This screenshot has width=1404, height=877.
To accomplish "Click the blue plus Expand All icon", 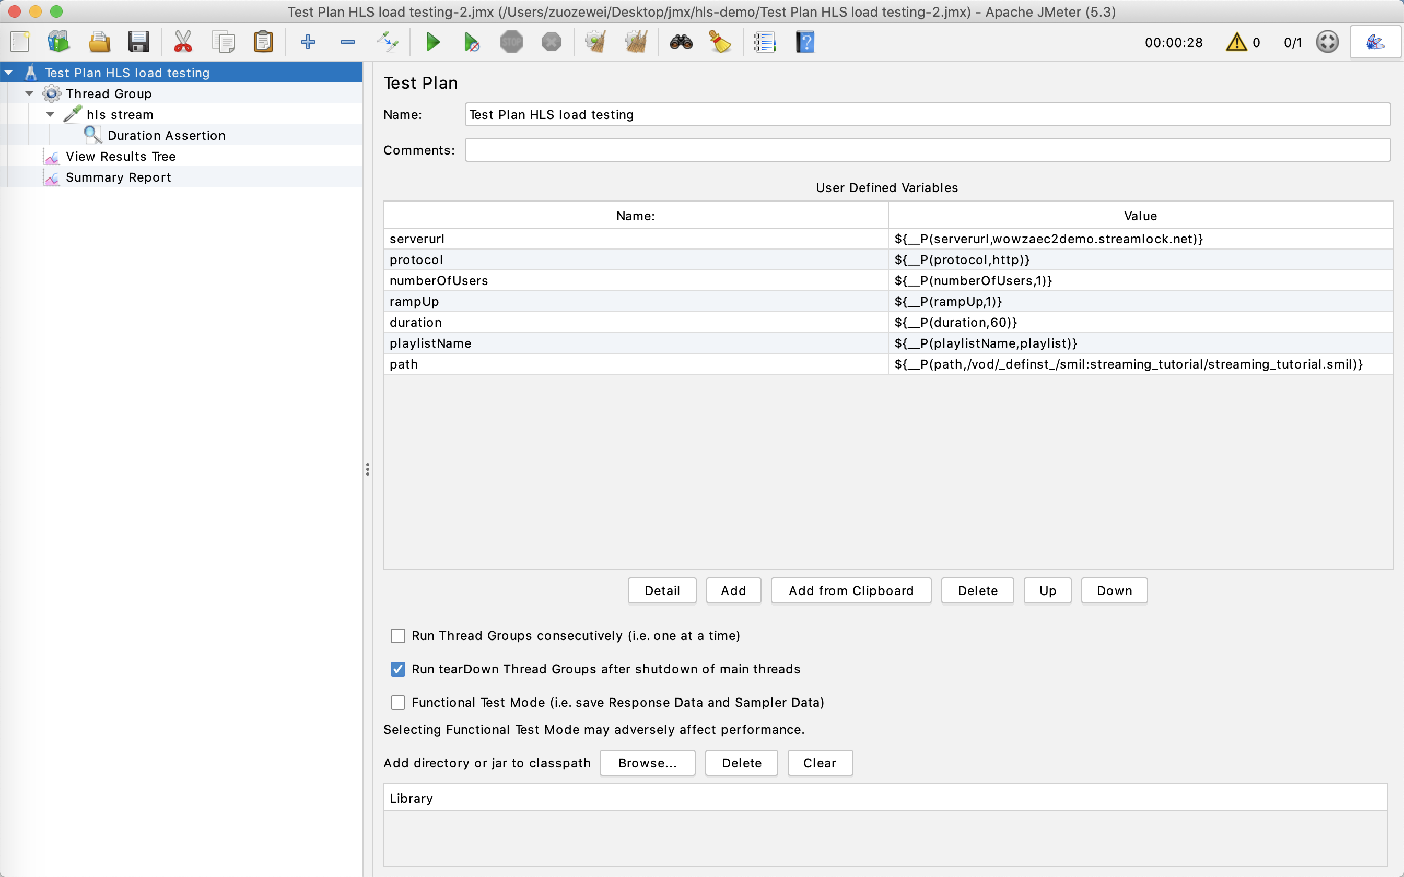I will [308, 42].
